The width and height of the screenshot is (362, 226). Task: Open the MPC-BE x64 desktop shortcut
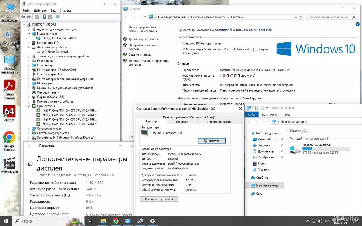click(9, 166)
